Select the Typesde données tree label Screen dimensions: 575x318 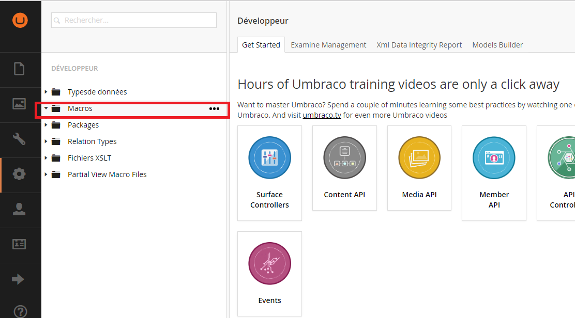[97, 92]
